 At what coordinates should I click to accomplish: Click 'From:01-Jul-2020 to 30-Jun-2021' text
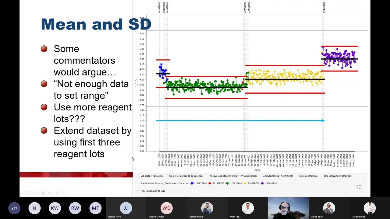(186, 176)
